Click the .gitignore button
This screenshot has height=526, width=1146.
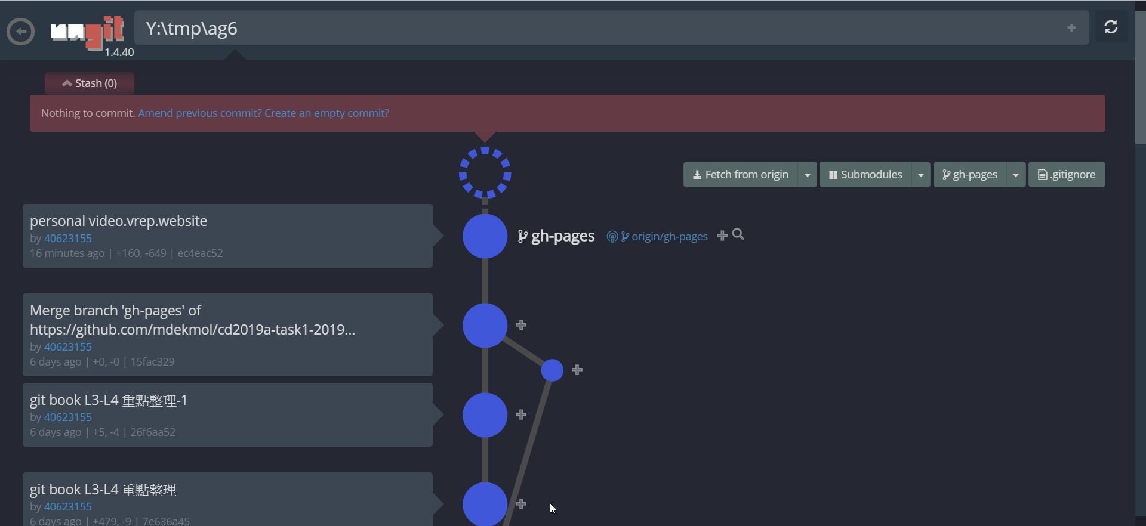coord(1067,175)
